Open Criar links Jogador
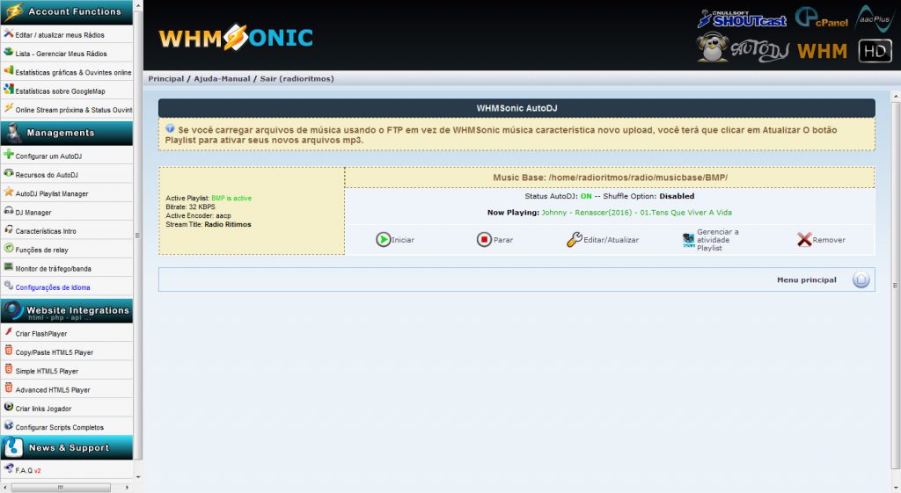Viewport: 901px width, 493px height. point(43,409)
